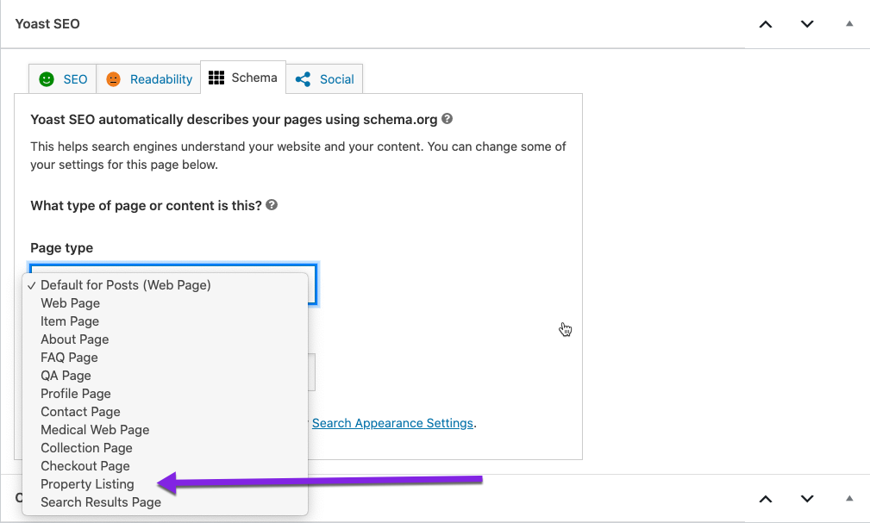This screenshot has width=870, height=523.
Task: Switch to the Readability tab
Action: pos(160,79)
